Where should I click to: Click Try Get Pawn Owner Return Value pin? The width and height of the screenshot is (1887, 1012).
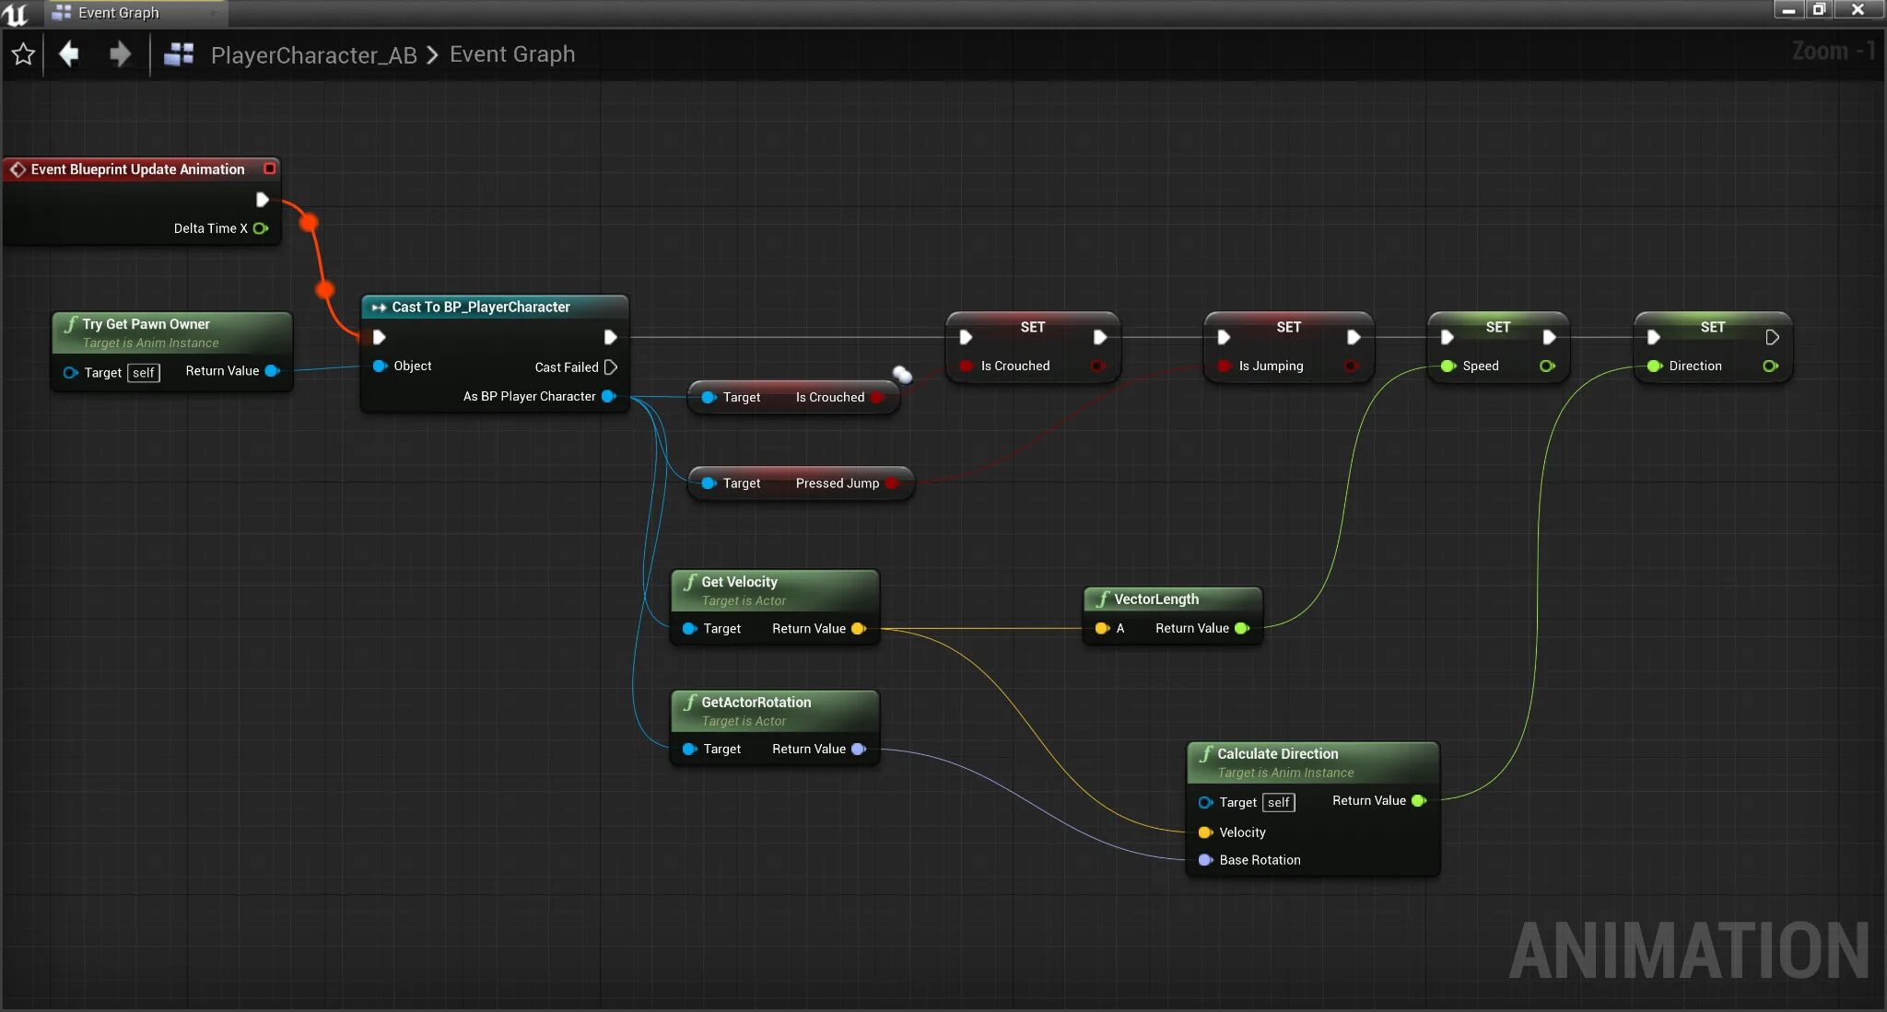point(272,371)
